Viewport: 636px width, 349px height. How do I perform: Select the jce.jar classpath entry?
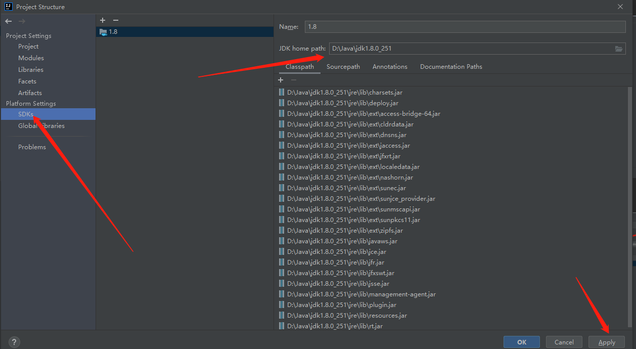pos(337,252)
